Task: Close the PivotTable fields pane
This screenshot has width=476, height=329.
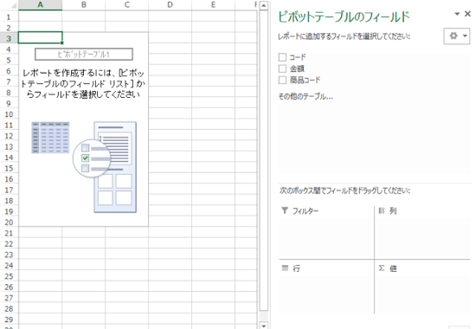Action: tap(468, 14)
